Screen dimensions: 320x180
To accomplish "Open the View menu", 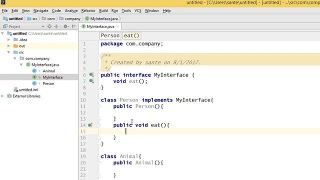I will coord(25,10).
